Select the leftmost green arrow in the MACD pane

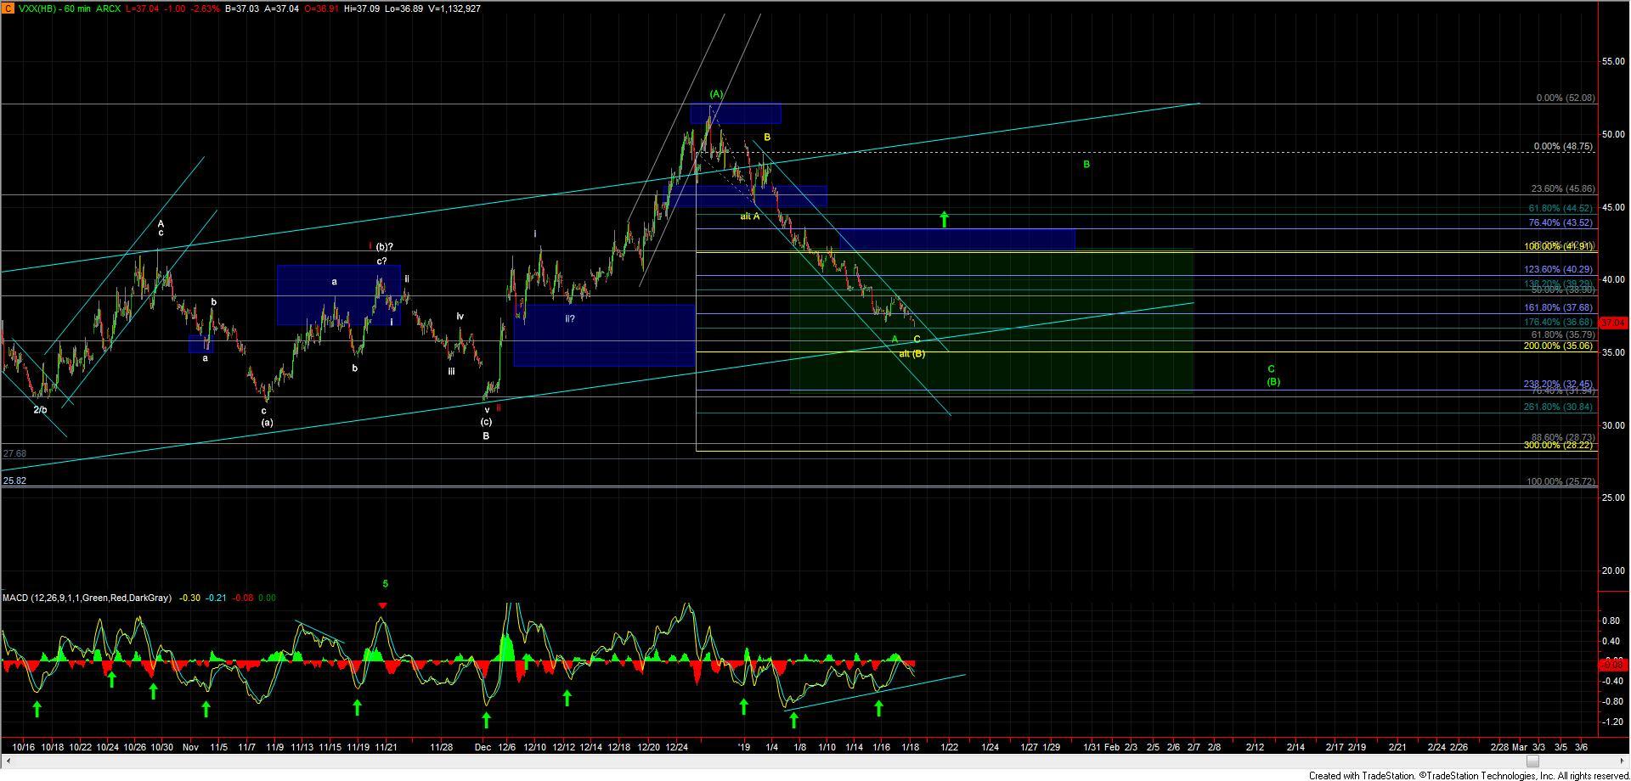37,709
